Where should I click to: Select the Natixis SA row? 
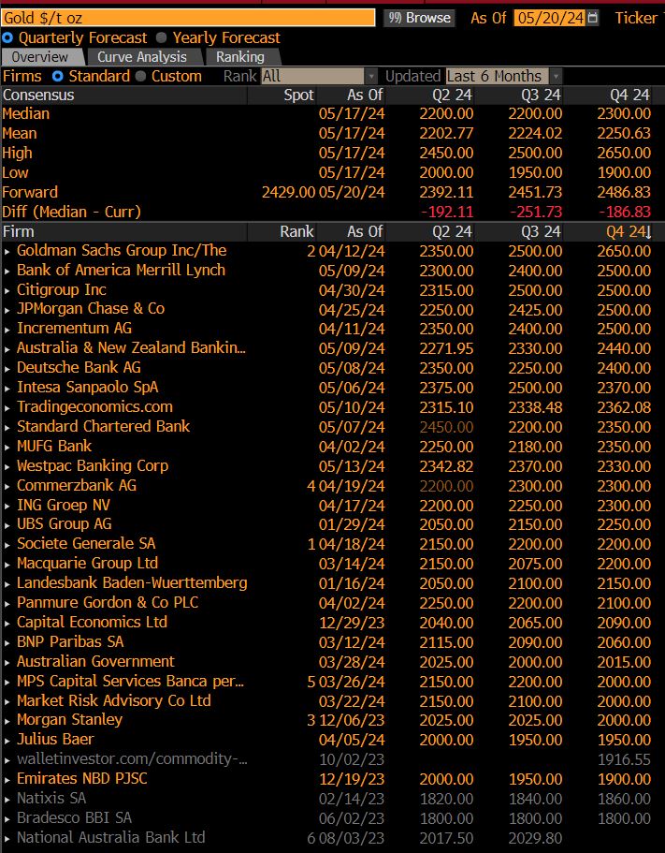(x=333, y=799)
